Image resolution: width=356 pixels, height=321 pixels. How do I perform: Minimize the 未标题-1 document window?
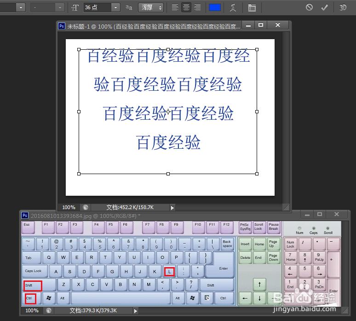point(248,25)
